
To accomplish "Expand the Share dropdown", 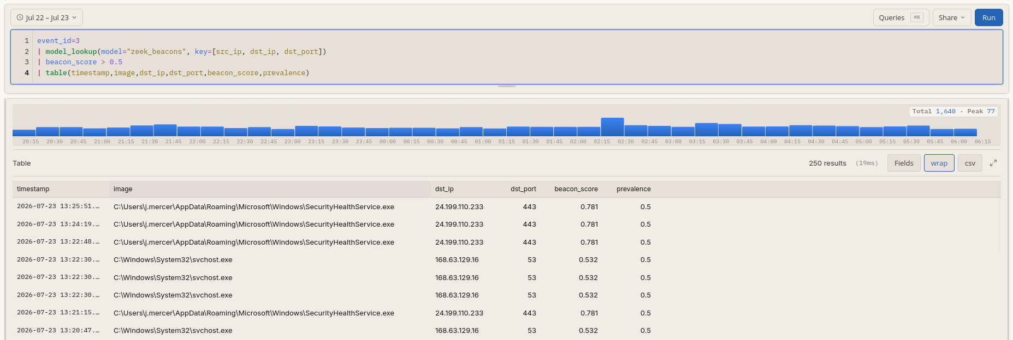I will [952, 17].
